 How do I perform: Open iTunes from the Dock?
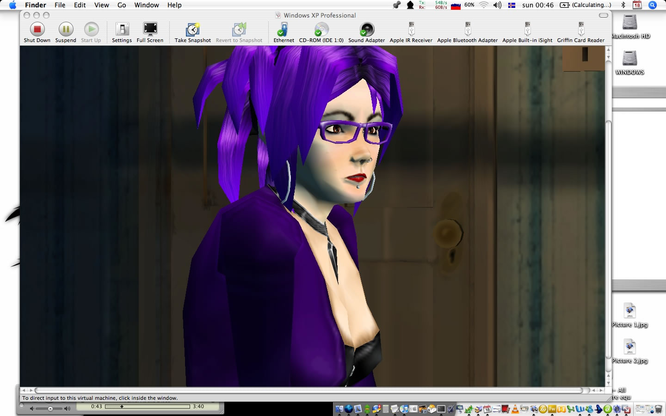pyautogui.click(x=404, y=409)
